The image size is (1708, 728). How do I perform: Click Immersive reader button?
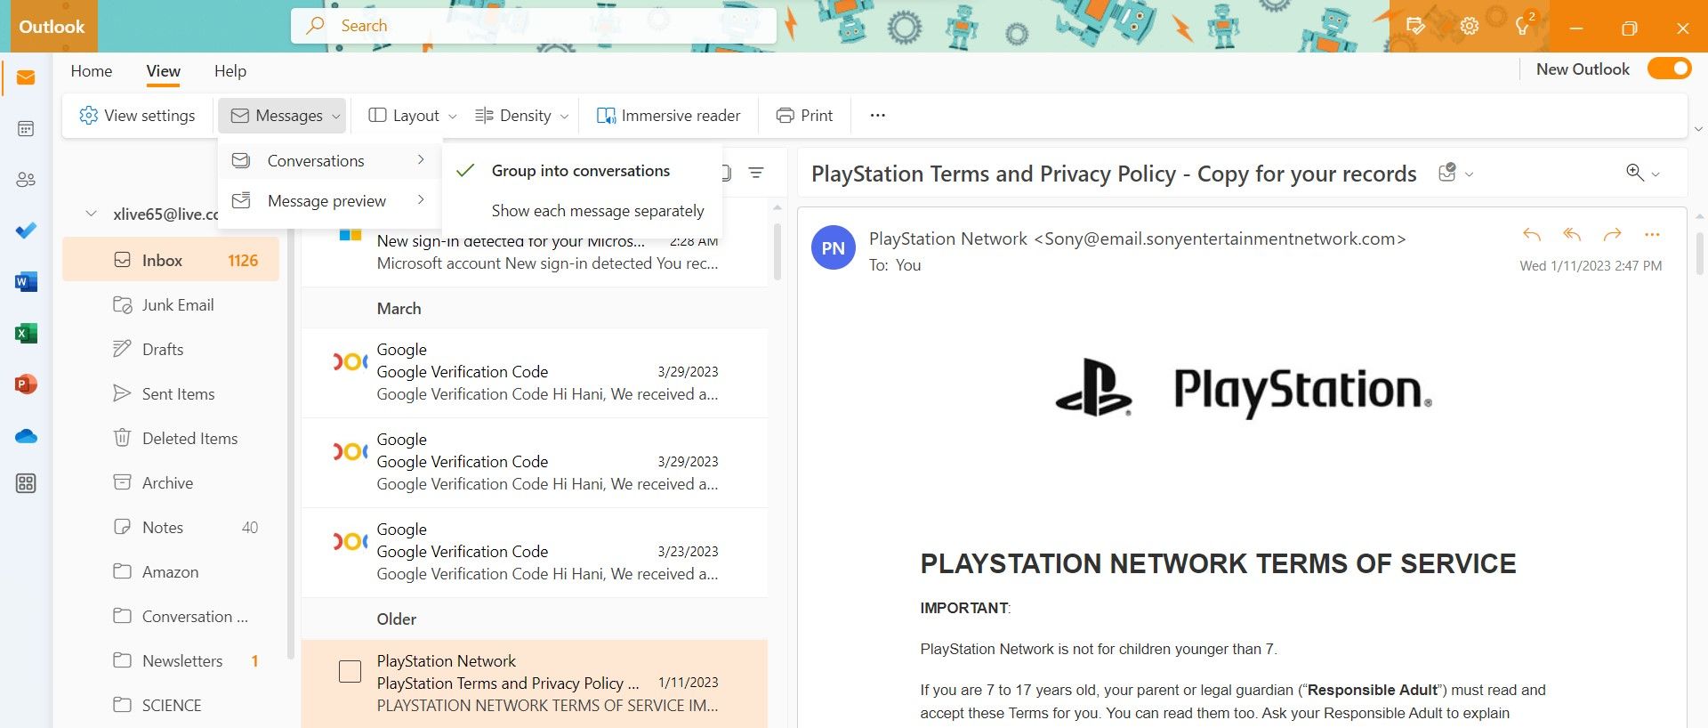click(x=668, y=116)
